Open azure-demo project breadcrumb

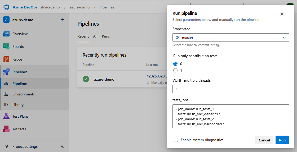(x=79, y=7)
